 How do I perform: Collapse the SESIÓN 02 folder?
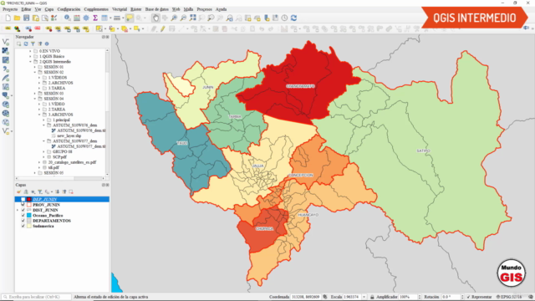pos(35,73)
